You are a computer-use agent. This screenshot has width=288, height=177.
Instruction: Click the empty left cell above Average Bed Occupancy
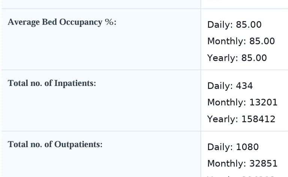click(100, 4)
